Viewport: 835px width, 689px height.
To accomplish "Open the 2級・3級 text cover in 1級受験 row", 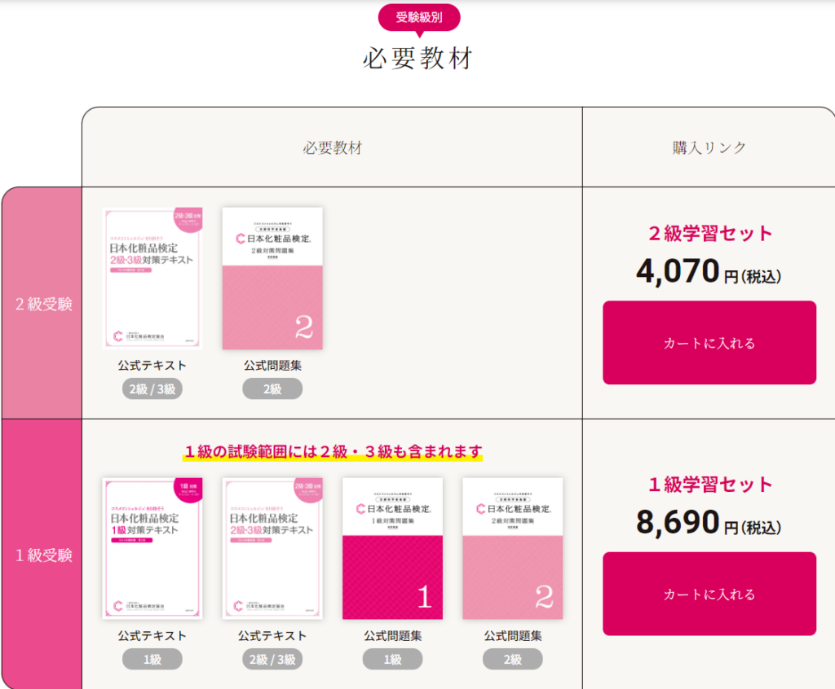I will 272,549.
